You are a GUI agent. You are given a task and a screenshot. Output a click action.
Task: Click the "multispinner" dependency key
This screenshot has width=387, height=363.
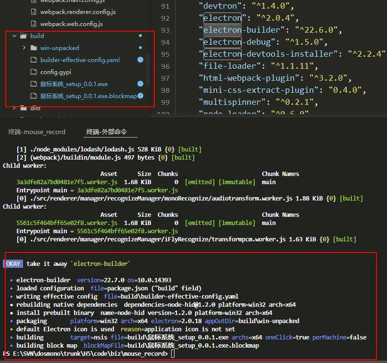point(232,102)
